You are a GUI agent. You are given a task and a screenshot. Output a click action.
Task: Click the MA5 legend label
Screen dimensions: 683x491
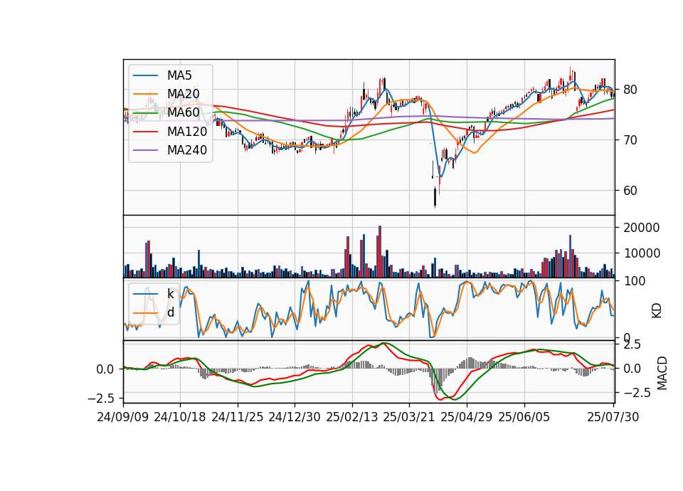179,75
